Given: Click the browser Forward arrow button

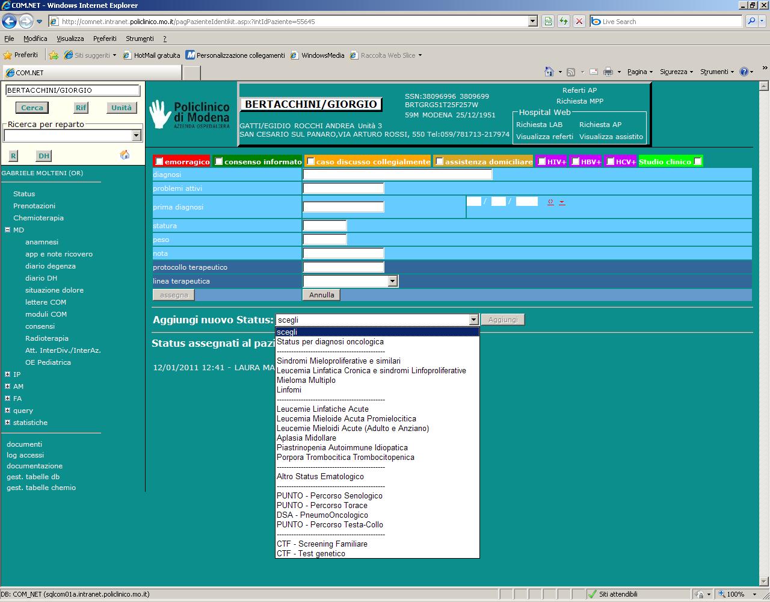Looking at the screenshot, I should coord(26,22).
